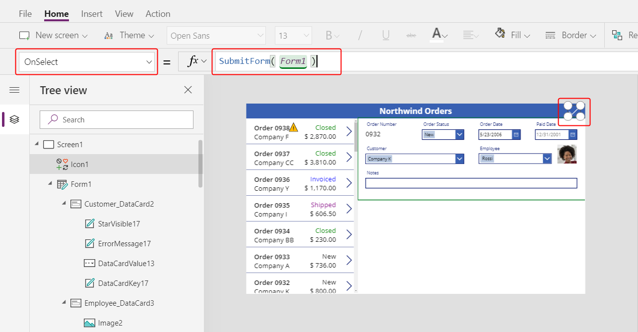Select Screen1 in the tree view
This screenshot has width=638, height=332.
pos(70,144)
